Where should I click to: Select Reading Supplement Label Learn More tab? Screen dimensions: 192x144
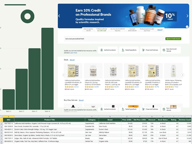[147, 30]
